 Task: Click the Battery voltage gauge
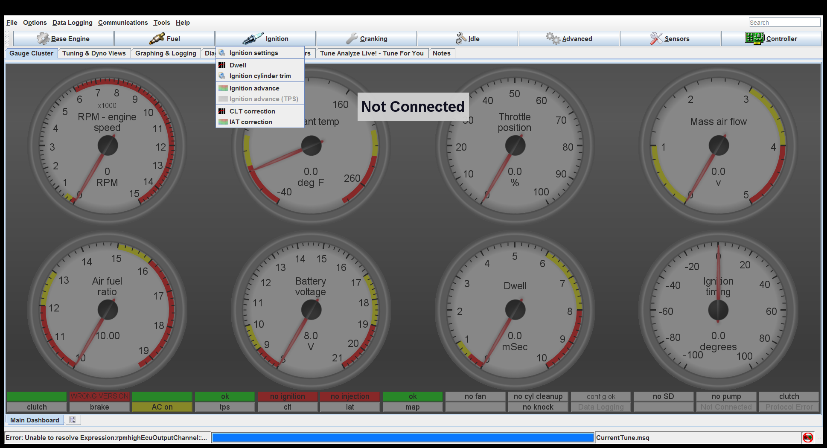click(311, 310)
